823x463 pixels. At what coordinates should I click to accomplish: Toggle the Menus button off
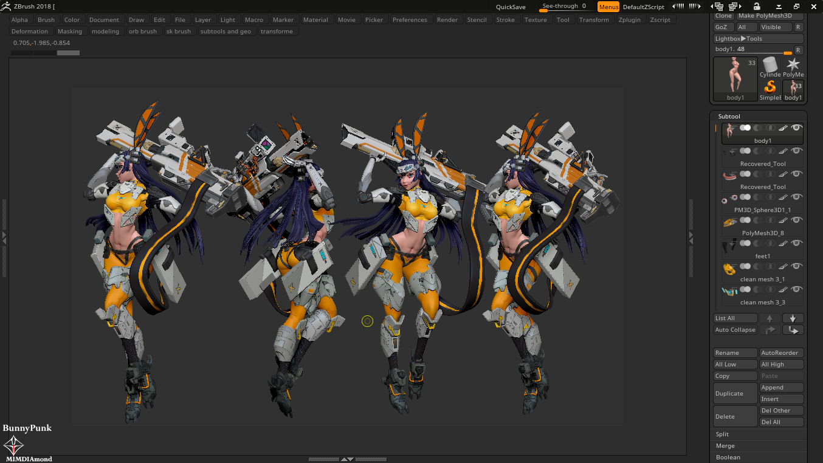(608, 7)
